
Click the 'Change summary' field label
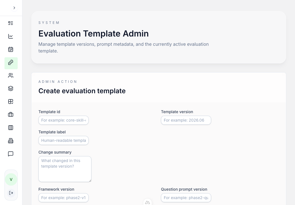pyautogui.click(x=55, y=152)
